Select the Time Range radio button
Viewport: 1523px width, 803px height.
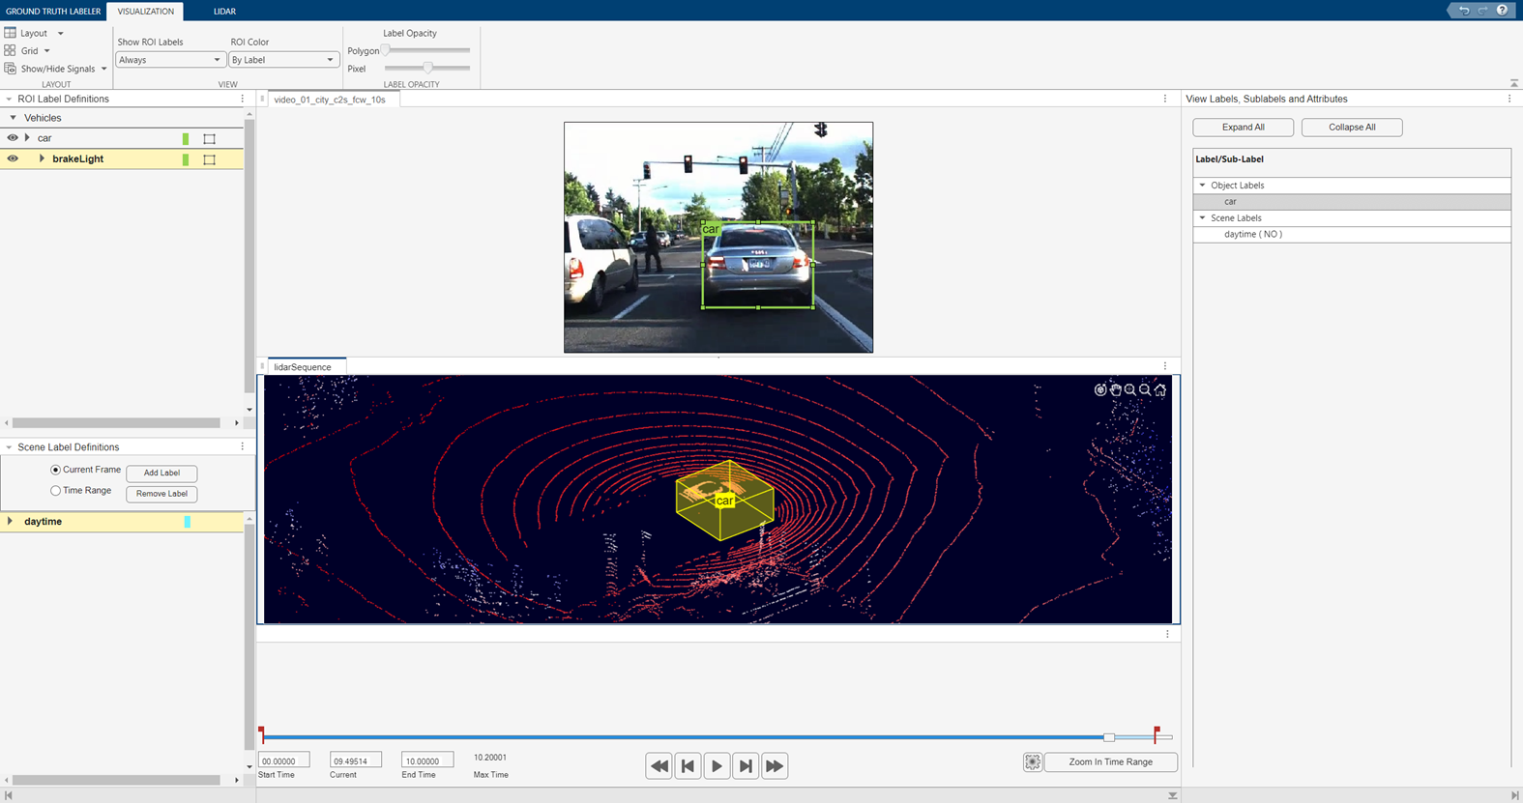pyautogui.click(x=56, y=491)
